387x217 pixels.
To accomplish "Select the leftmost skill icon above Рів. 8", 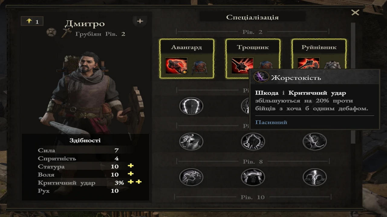I will 191,141.
